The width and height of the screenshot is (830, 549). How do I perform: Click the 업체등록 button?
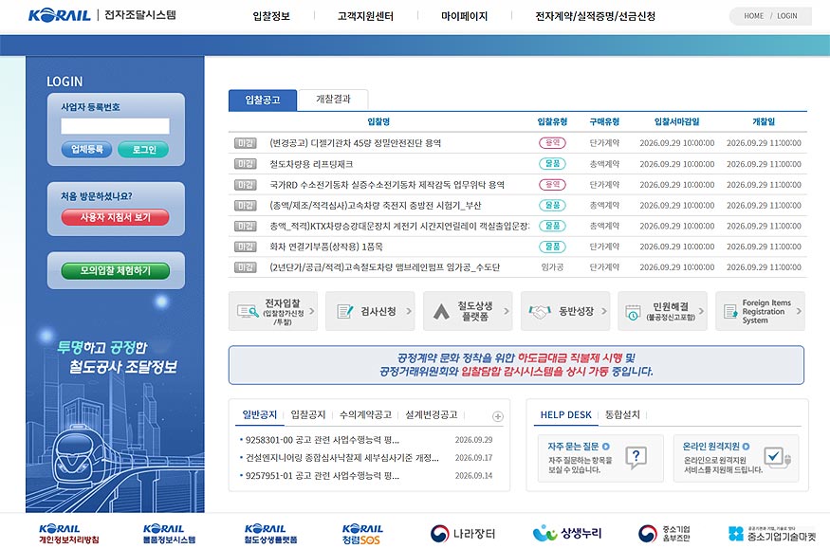tap(87, 149)
